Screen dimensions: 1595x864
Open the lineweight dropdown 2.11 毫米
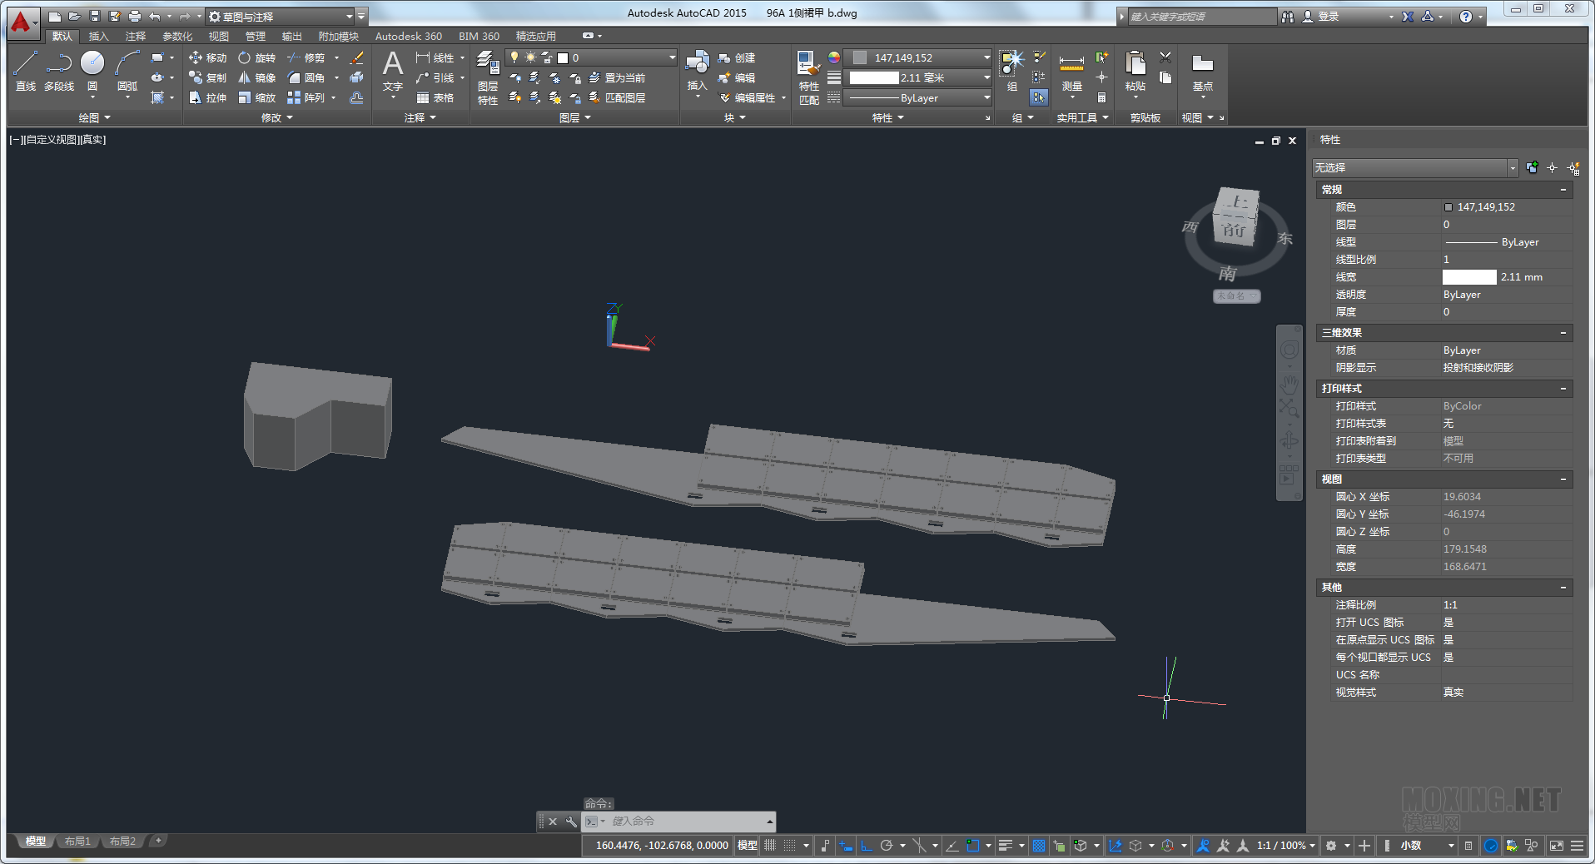coord(917,77)
